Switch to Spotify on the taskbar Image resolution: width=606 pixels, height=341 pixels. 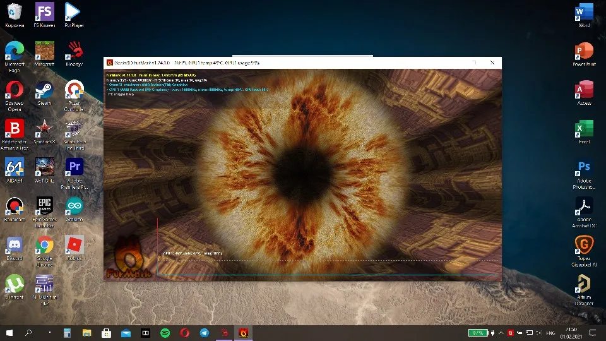coord(165,333)
